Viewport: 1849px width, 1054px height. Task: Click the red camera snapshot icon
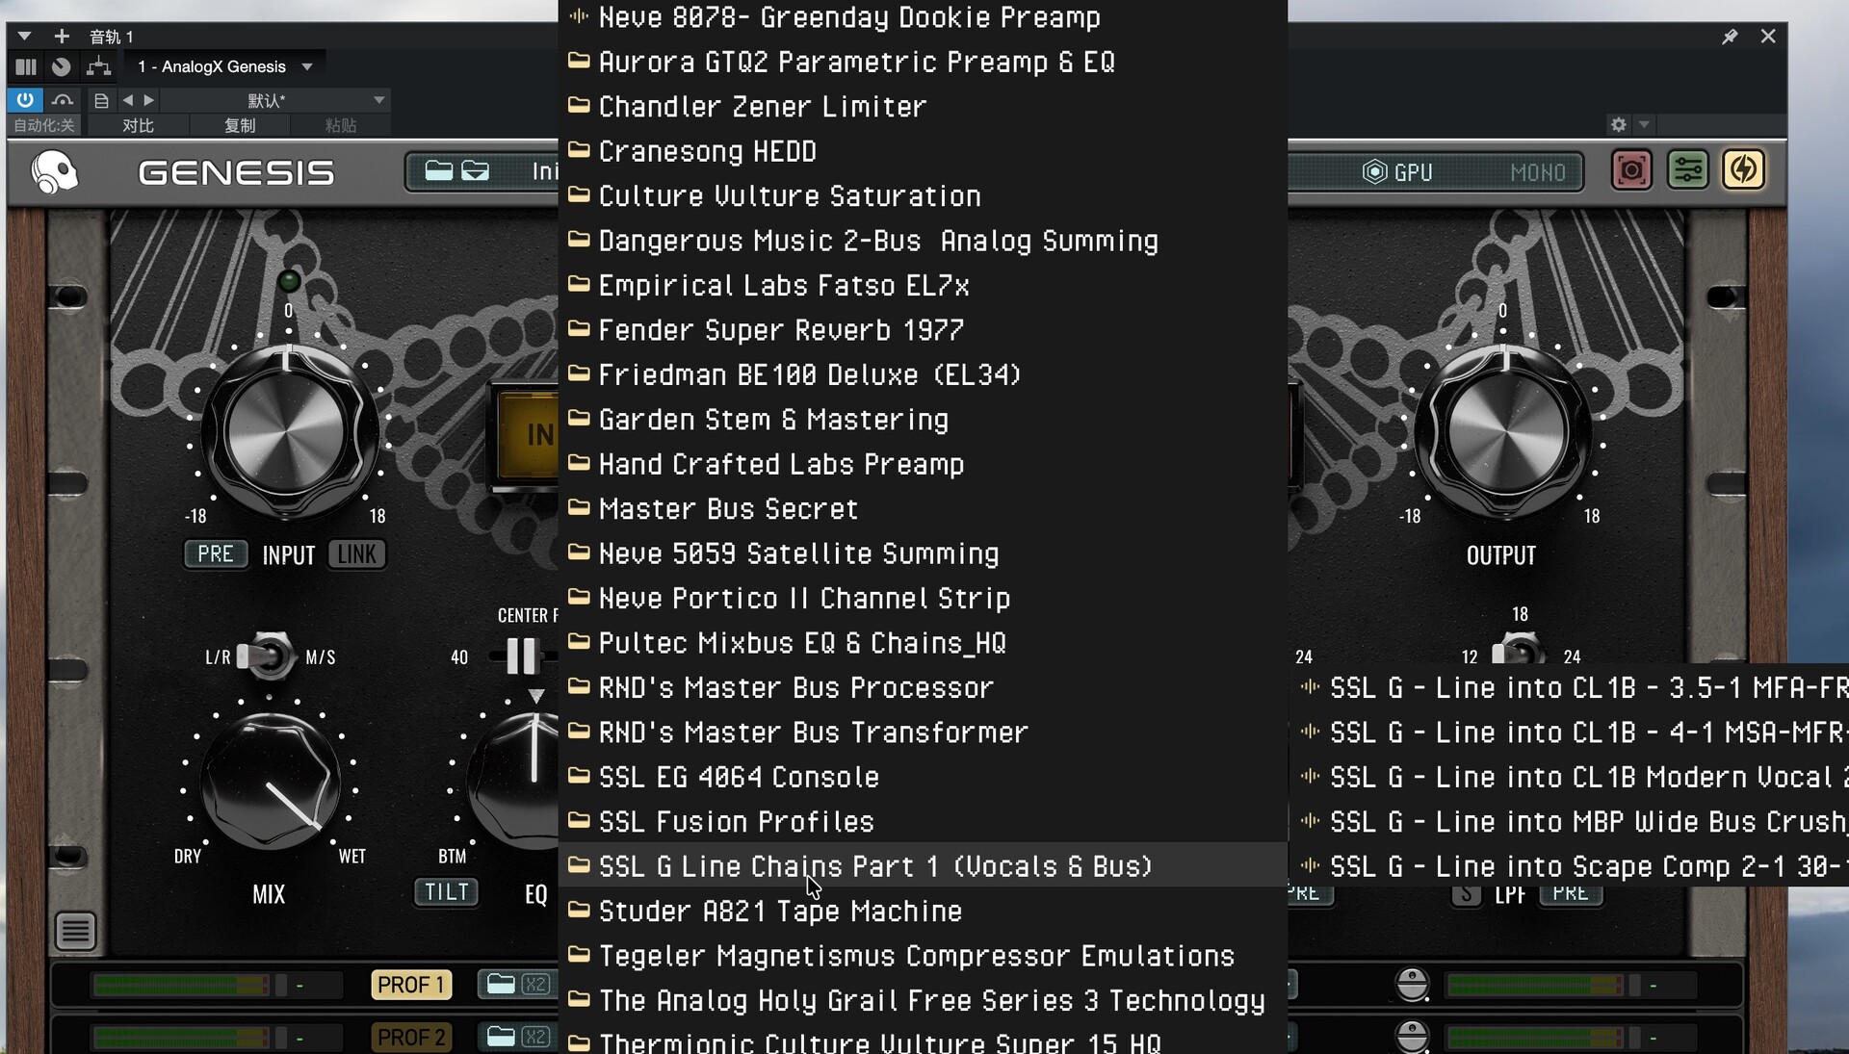tap(1631, 171)
